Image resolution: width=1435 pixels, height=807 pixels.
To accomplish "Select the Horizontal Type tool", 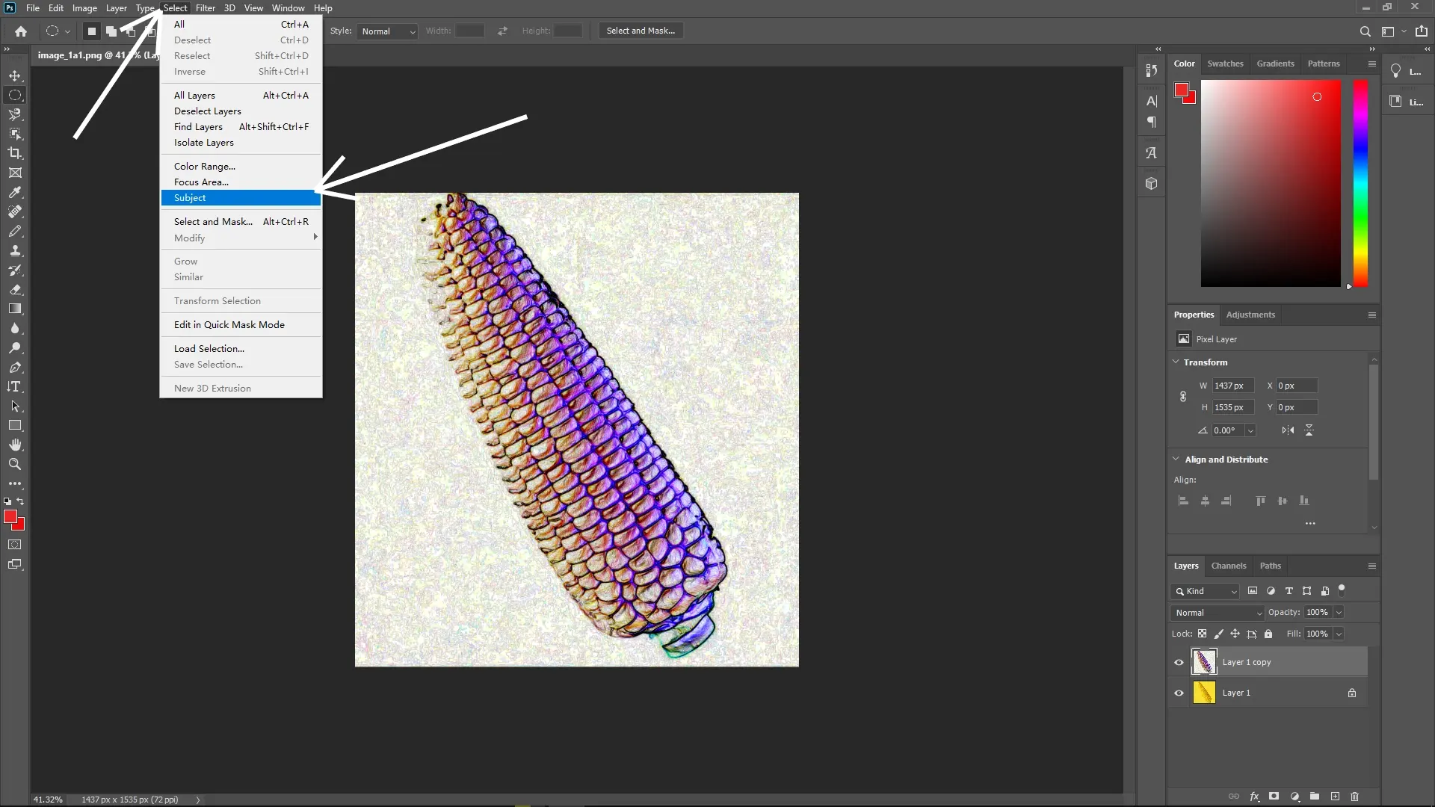I will click(15, 386).
